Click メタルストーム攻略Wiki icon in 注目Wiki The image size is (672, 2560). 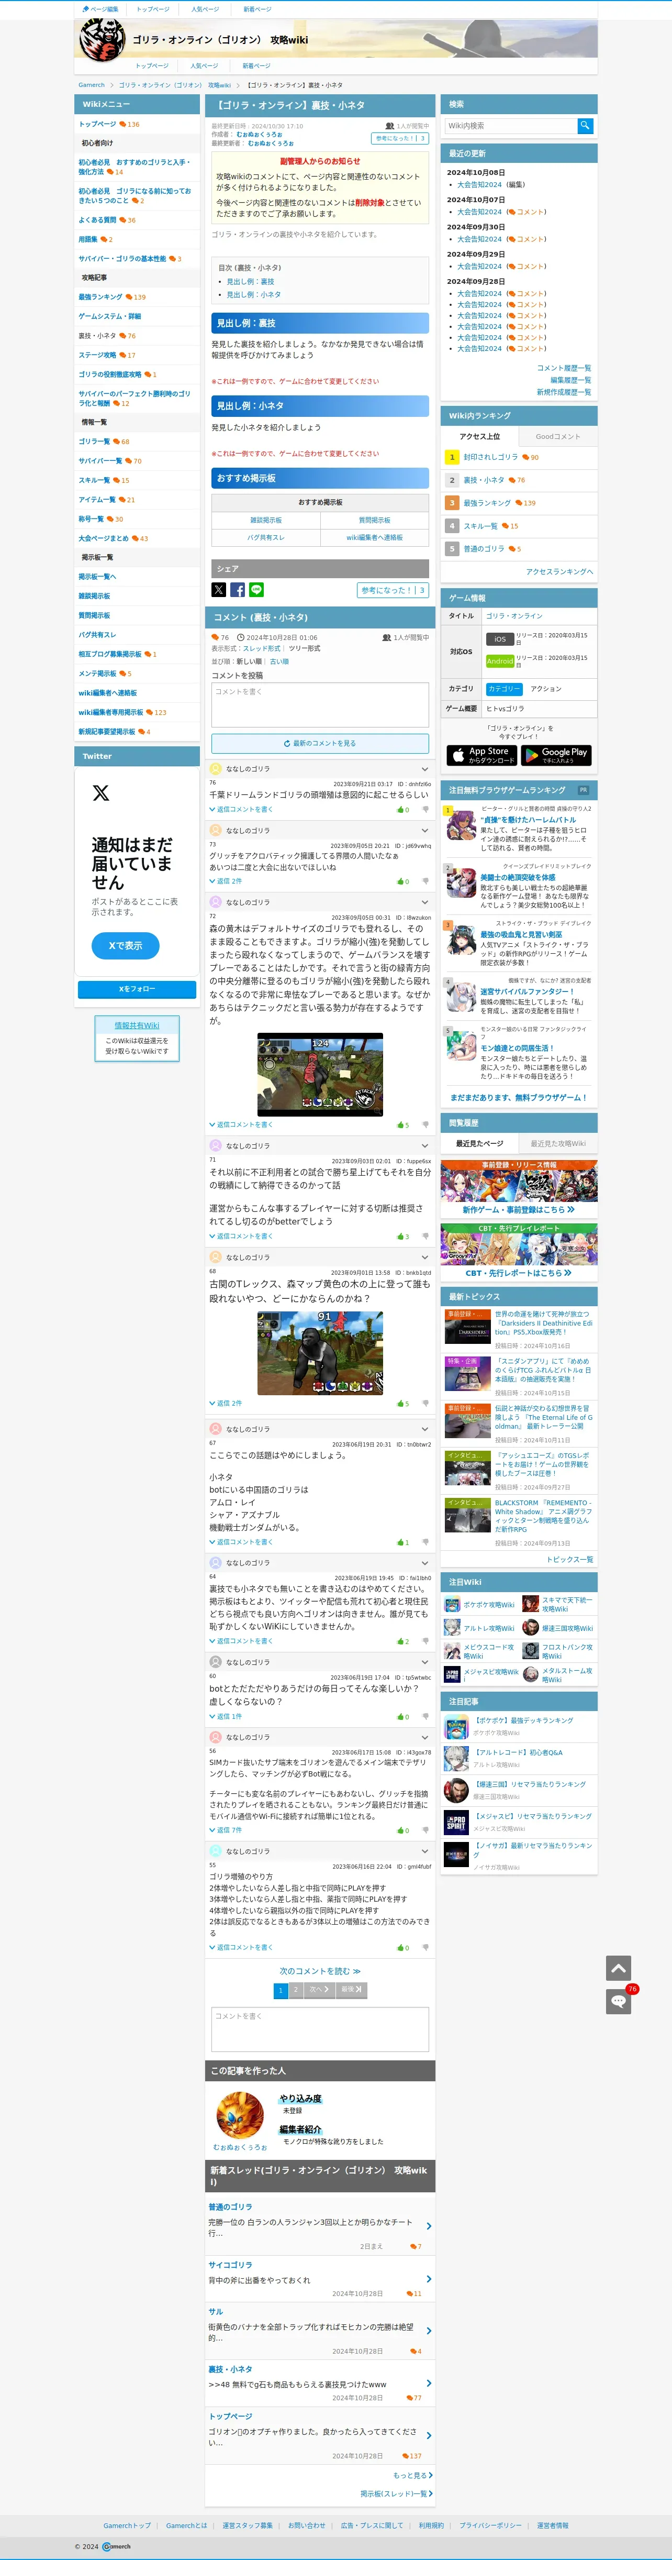[531, 1674]
